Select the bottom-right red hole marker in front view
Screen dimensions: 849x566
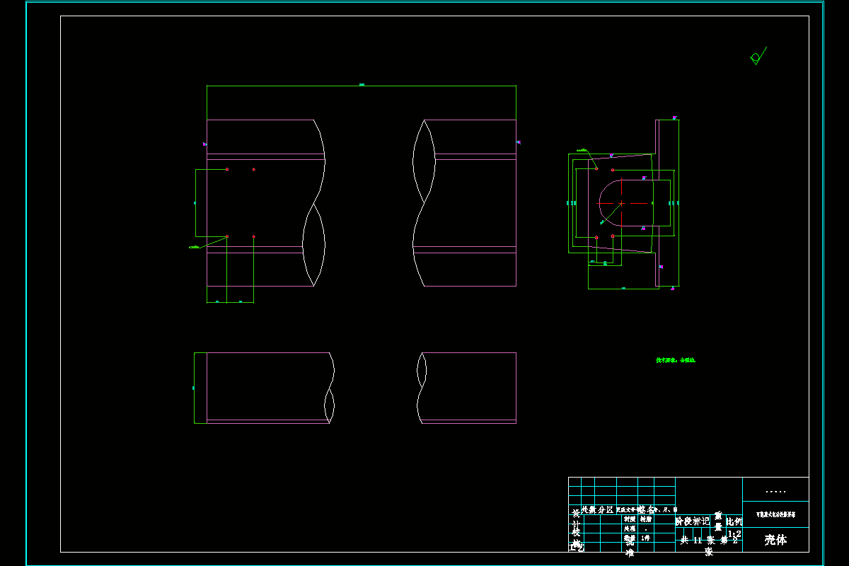[x=253, y=236]
